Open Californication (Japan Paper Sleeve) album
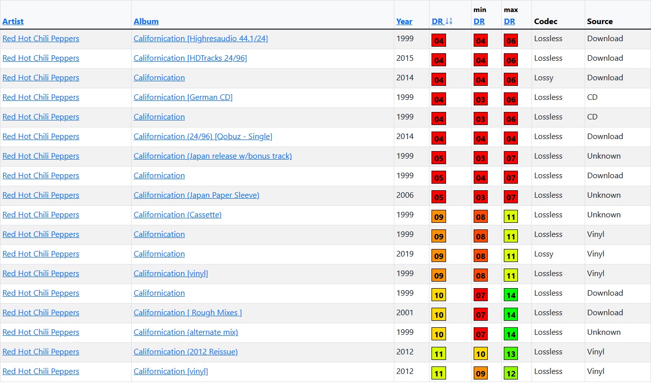 pyautogui.click(x=196, y=195)
